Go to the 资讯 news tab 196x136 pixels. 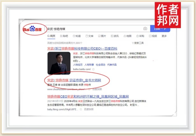click(x=115, y=36)
